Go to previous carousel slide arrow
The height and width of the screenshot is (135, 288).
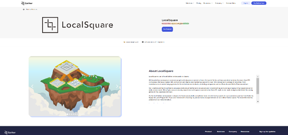coord(32,86)
